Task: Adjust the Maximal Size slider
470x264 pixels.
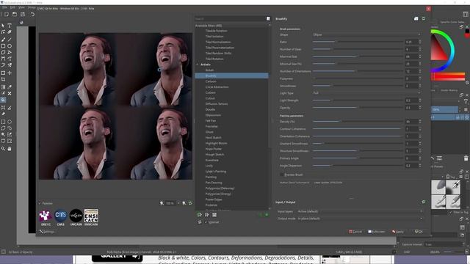Action: [x=357, y=56]
